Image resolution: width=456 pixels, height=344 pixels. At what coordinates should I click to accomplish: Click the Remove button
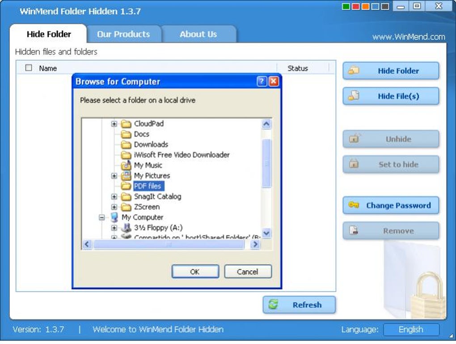click(x=391, y=231)
